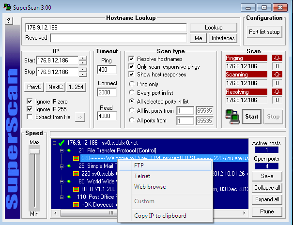Image resolution: width=293 pixels, height=225 pixels.
Task: Uncheck Ignore IP 255
Action: [30, 109]
